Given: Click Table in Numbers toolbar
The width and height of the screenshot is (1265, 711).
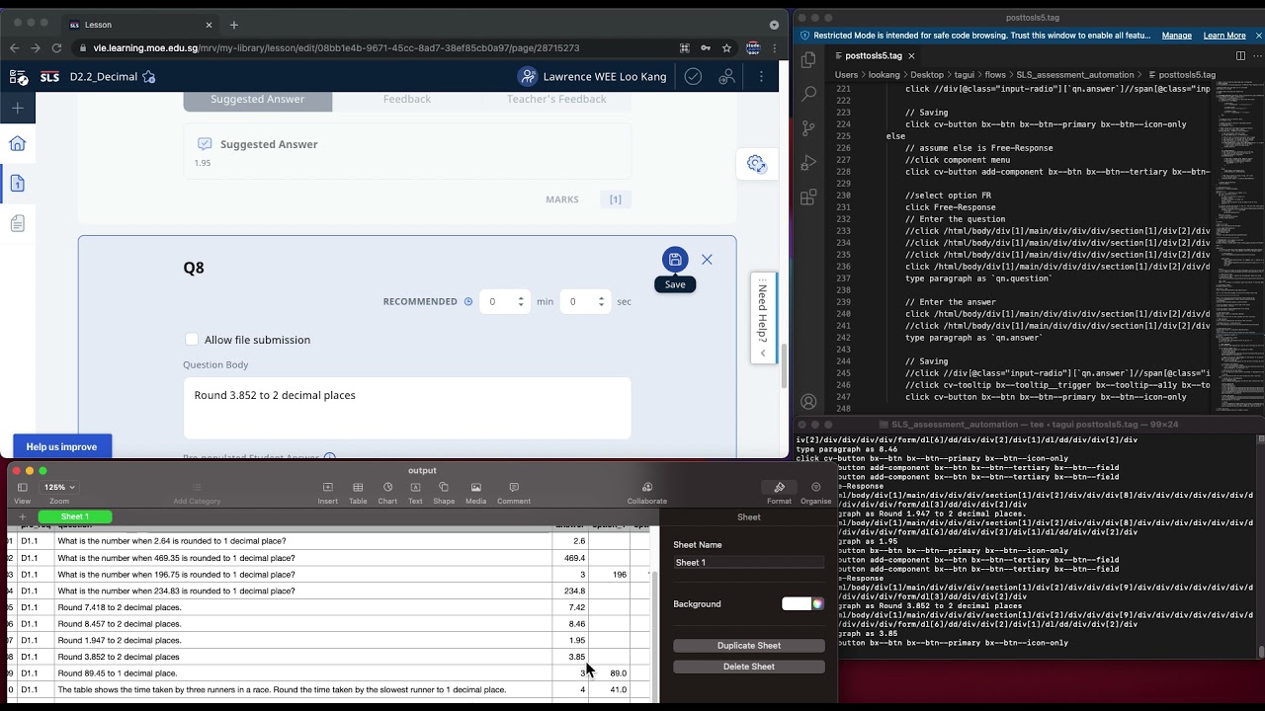Looking at the screenshot, I should (x=358, y=493).
